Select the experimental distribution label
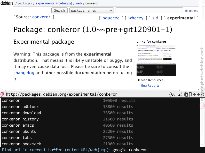The height and width of the screenshot is (153, 205). click(x=181, y=18)
